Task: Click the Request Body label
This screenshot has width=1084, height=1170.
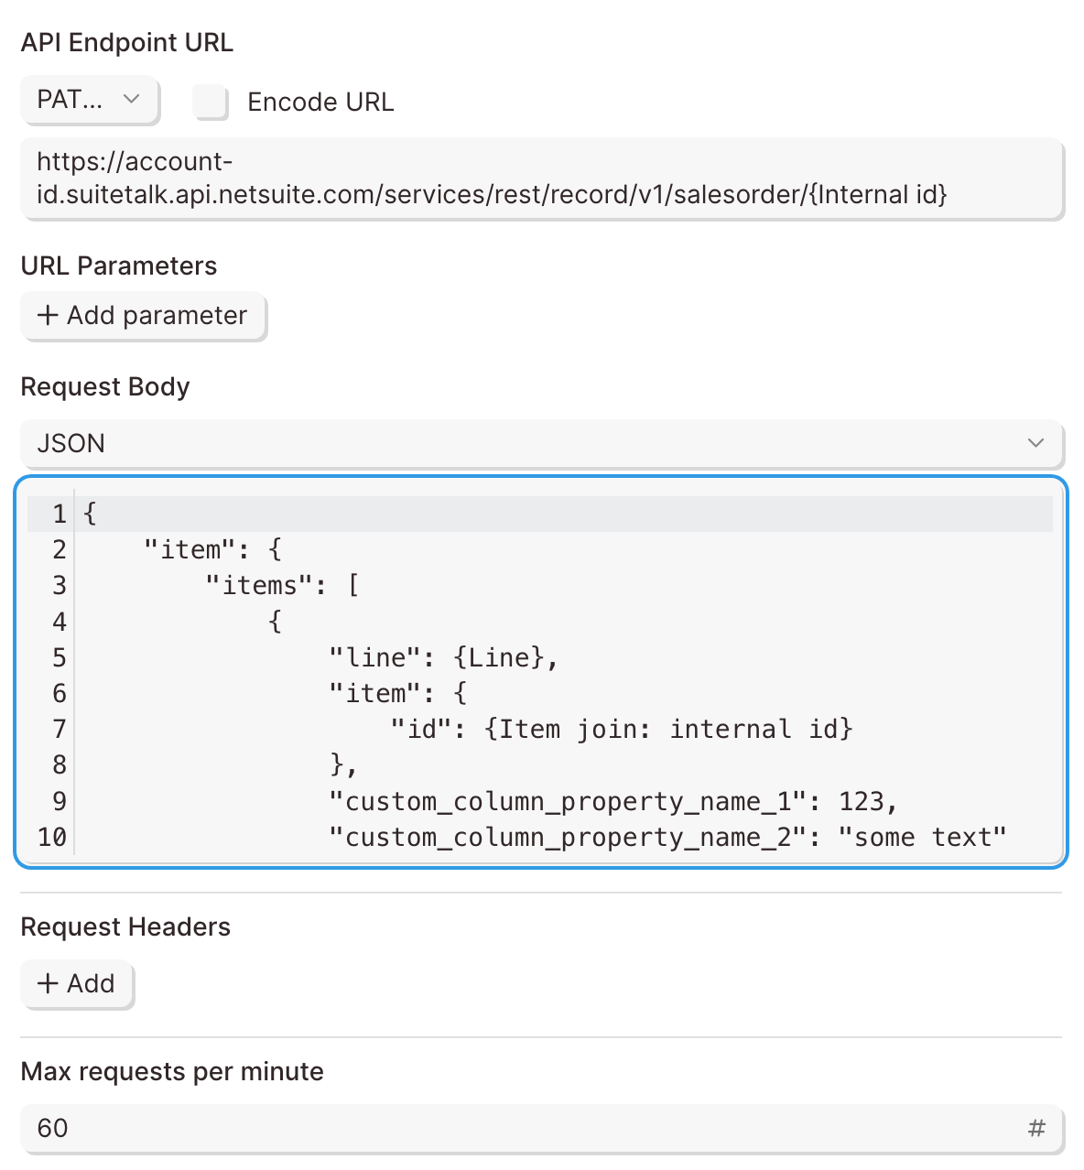Action: pyautogui.click(x=105, y=387)
